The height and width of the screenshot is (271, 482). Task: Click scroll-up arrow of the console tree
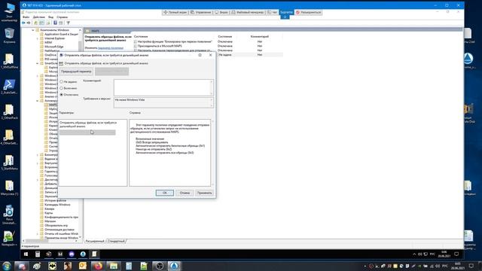tap(81, 30)
